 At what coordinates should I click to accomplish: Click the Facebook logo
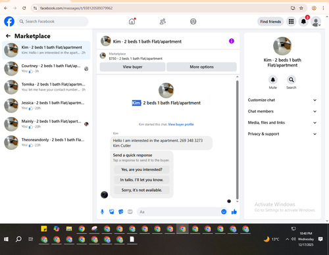(9, 22)
